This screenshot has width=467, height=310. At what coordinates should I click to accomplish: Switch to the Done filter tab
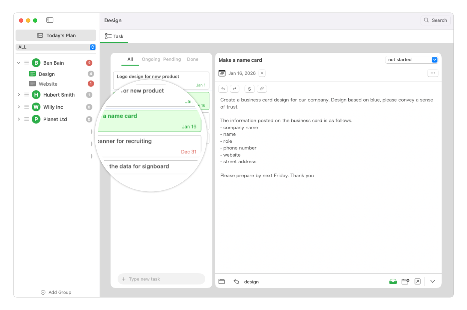(192, 59)
